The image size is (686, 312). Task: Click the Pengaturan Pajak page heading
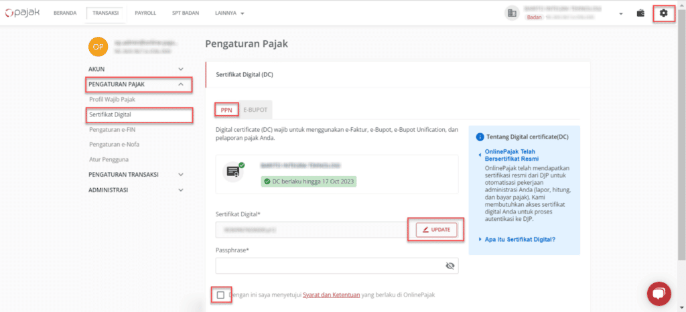pos(247,44)
